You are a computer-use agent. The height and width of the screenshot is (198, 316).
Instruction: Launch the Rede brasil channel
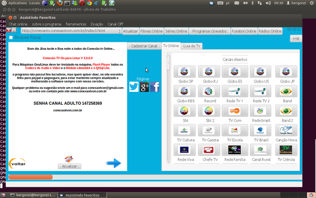coord(261,111)
